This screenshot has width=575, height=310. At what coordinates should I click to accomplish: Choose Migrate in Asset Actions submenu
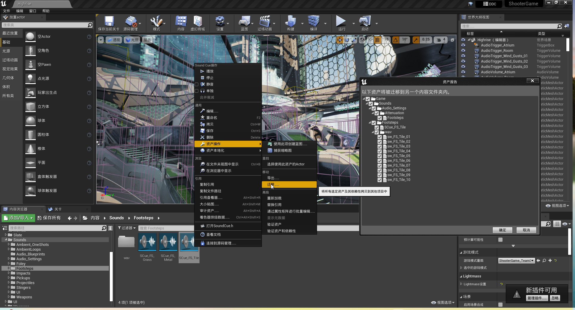coord(289,185)
